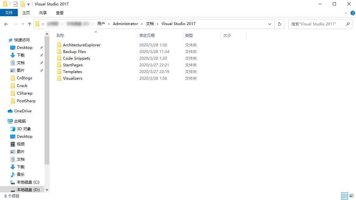This screenshot has height=200, width=356.
Task: Click 用户 in the address breadcrumb
Action: pos(101,23)
